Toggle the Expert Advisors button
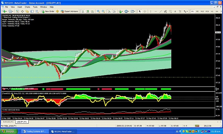This screenshot has height=134, width=223. 70,11
